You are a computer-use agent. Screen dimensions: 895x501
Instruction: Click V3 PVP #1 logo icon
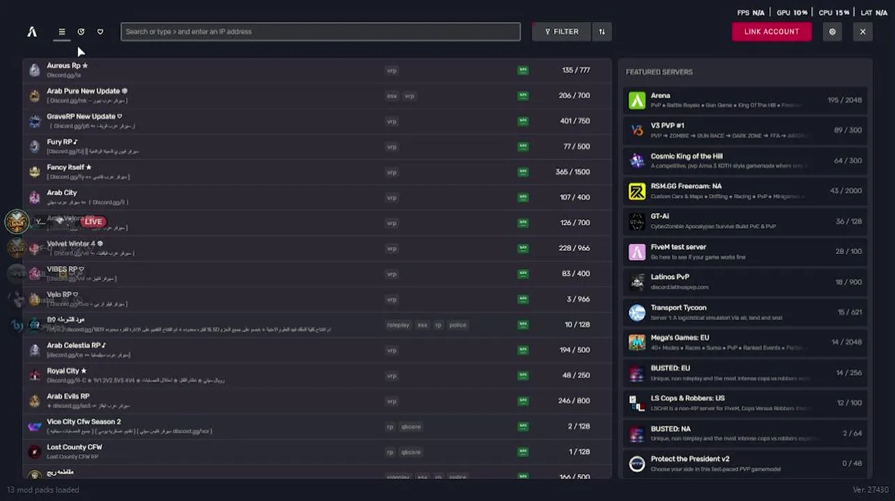click(x=637, y=130)
